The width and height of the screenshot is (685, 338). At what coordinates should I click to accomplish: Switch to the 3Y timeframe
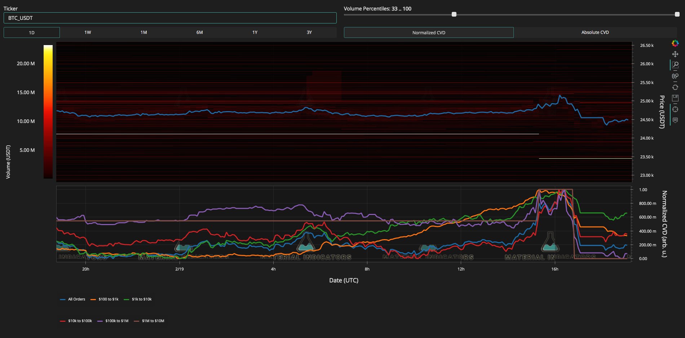tap(309, 32)
